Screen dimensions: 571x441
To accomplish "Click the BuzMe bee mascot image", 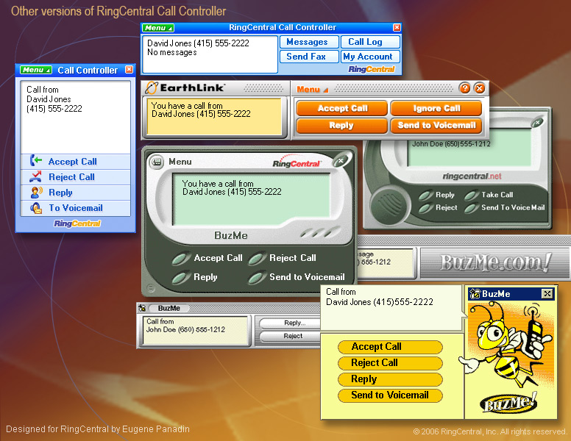I will point(507,345).
